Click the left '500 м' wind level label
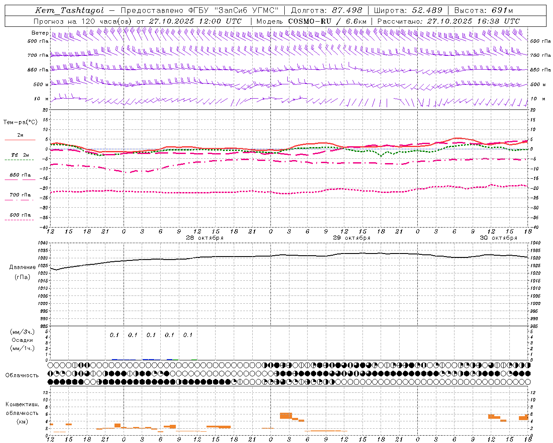The width and height of the screenshot is (553, 443). [41, 84]
